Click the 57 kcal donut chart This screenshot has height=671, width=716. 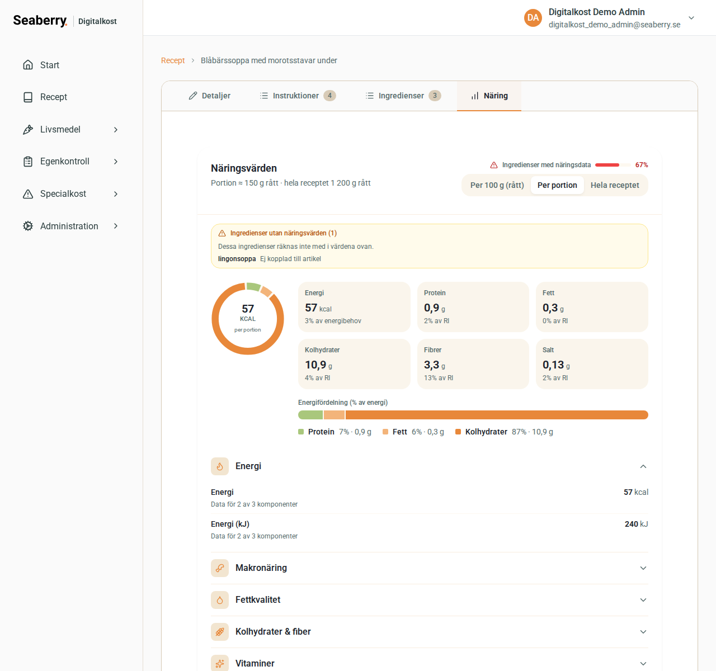[248, 319]
